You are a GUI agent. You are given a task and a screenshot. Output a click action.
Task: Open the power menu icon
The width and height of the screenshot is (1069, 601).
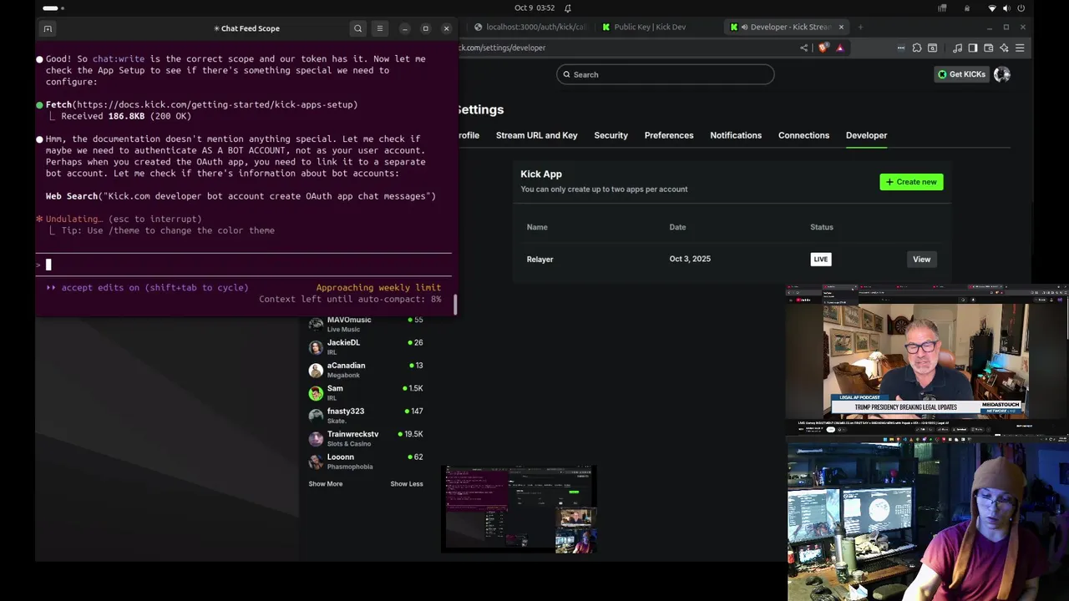pyautogui.click(x=1021, y=8)
